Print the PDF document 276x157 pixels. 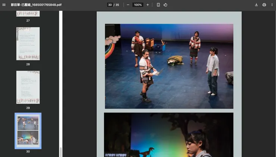264,5
